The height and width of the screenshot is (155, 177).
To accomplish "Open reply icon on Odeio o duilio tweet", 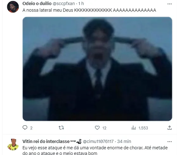I will (x=25, y=128).
